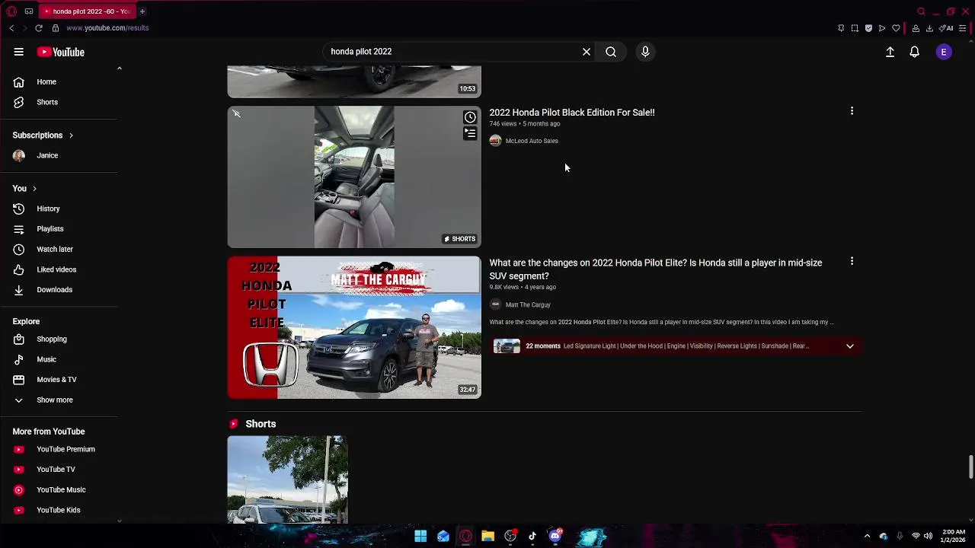975x548 pixels.
Task: Open the taskbar volume control
Action: [x=928, y=537]
